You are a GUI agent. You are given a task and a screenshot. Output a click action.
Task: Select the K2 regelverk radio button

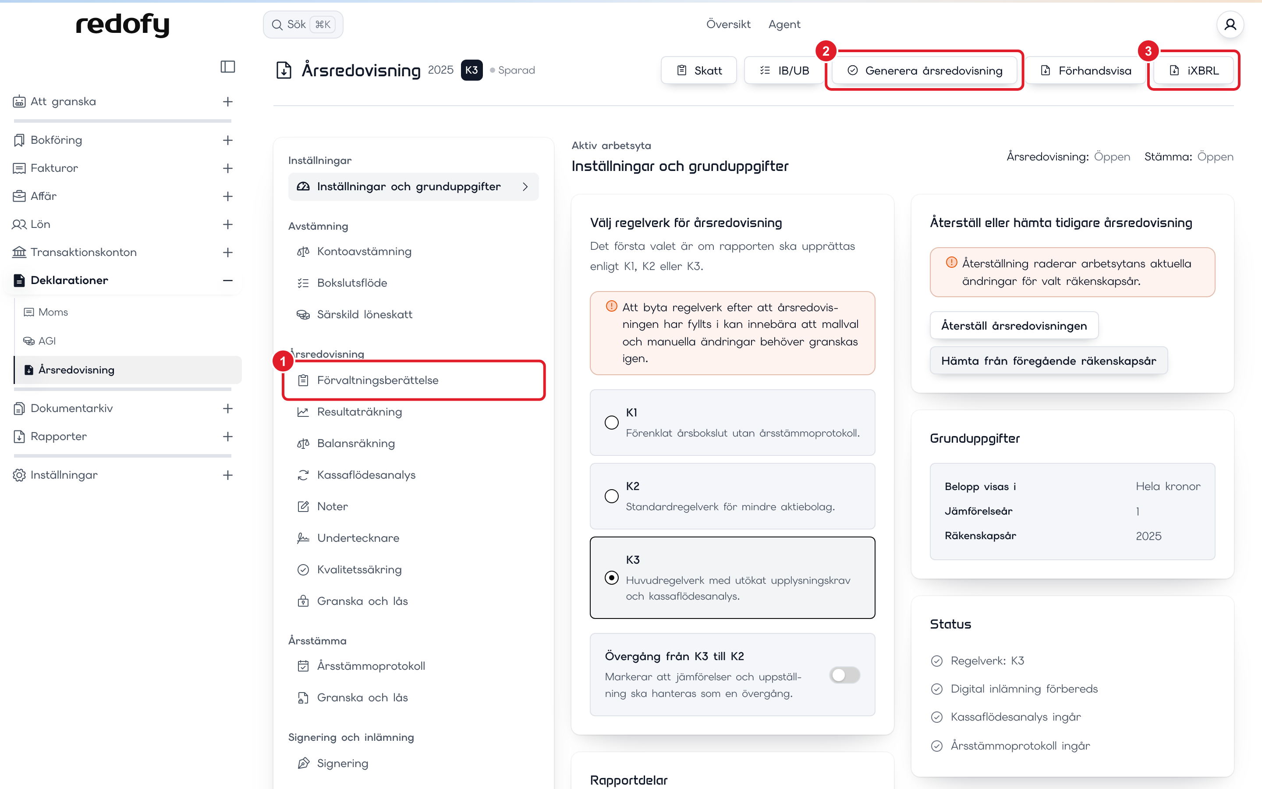point(611,496)
